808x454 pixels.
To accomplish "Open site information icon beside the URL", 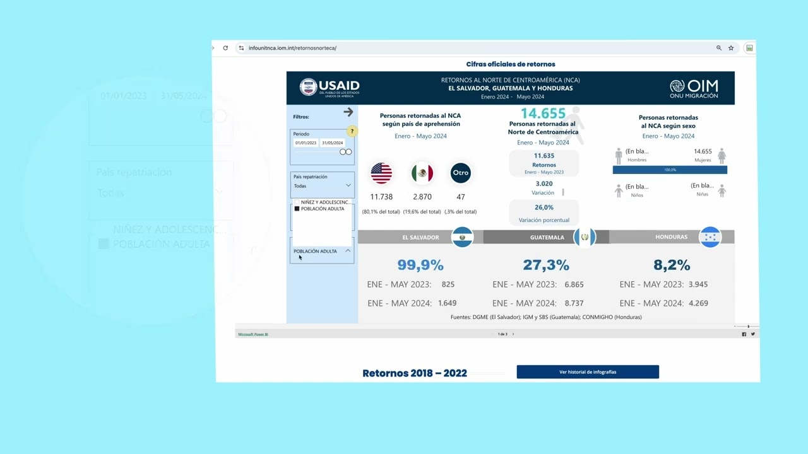I will [241, 48].
